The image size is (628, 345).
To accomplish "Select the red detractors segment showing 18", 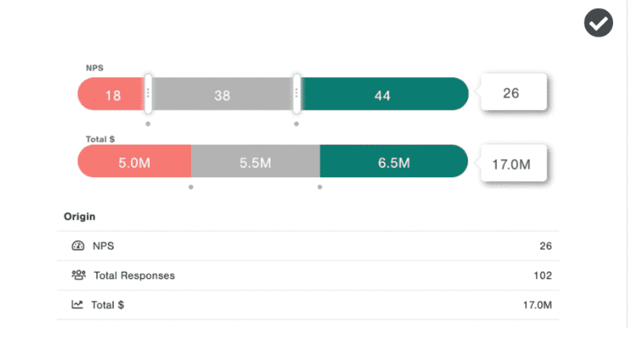I will coord(111,94).
